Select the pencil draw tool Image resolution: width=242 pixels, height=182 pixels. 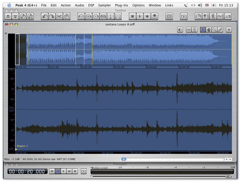(x=220, y=30)
